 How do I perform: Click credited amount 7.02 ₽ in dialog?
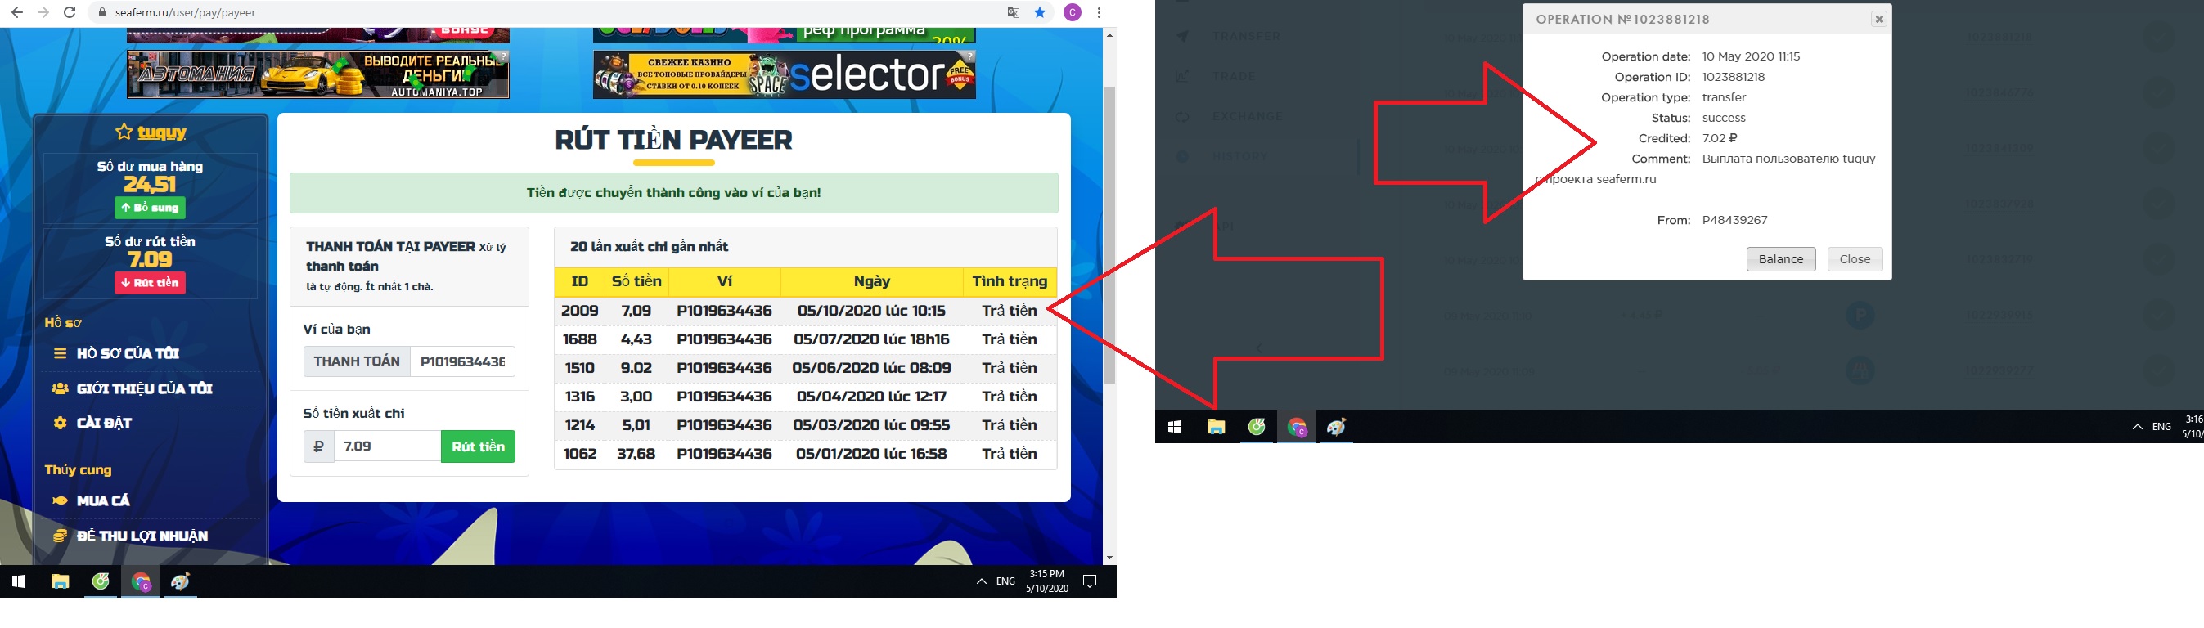[x=1720, y=139]
